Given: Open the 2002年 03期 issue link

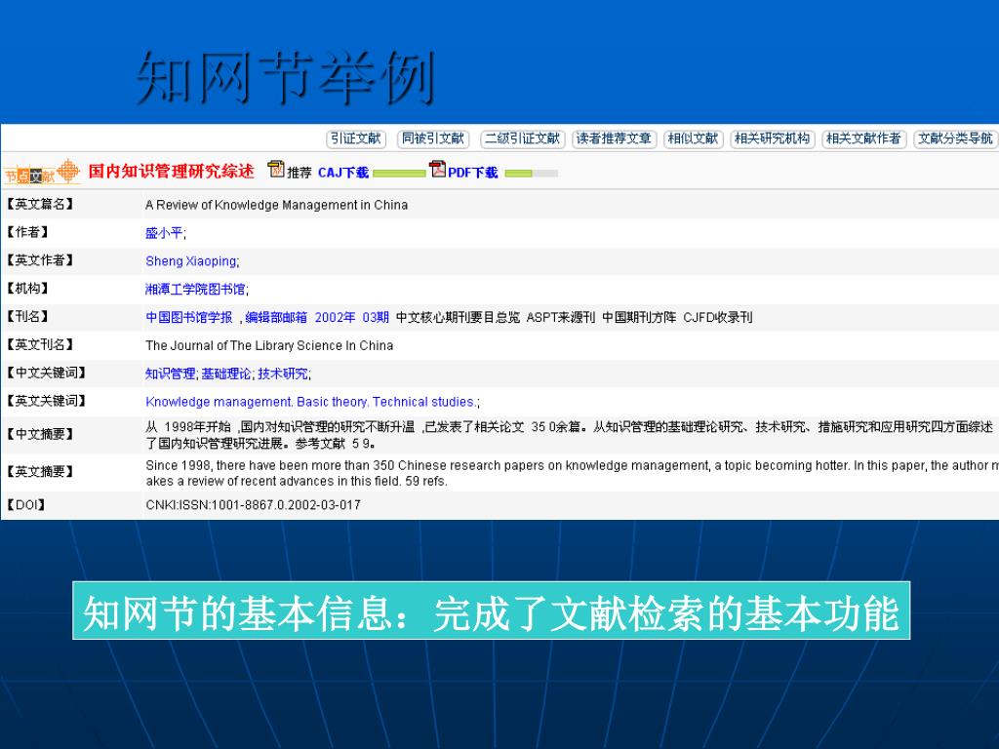Looking at the screenshot, I should click(x=351, y=317).
